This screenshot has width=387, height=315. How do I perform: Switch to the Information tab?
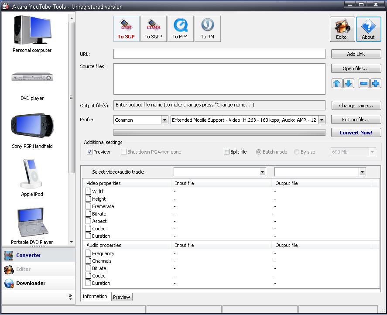click(95, 297)
